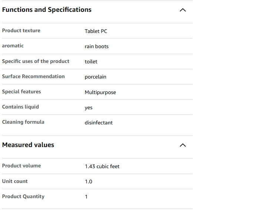277x210 pixels.
Task: Select the Contains liquid label
Action: pos(20,107)
